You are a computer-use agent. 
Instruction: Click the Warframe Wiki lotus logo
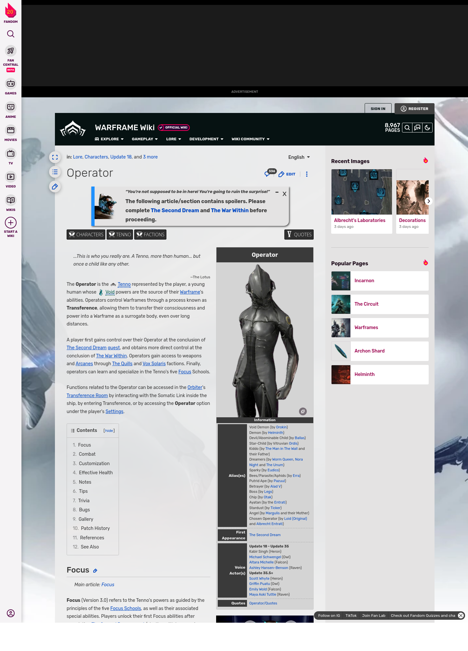click(x=73, y=129)
